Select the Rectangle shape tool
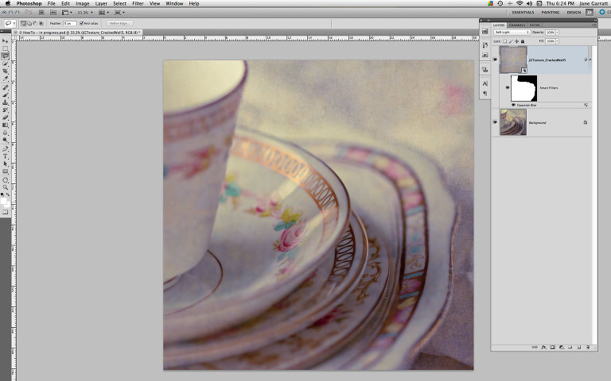 tap(6, 171)
